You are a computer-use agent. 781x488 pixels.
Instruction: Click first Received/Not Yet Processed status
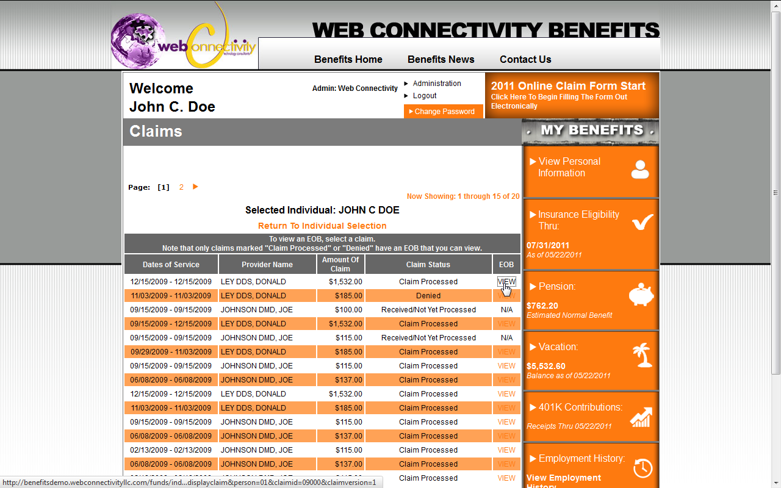point(428,310)
